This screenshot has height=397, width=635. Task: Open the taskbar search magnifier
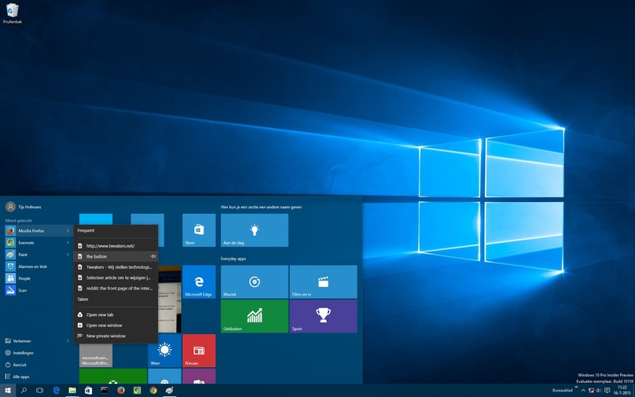24,391
